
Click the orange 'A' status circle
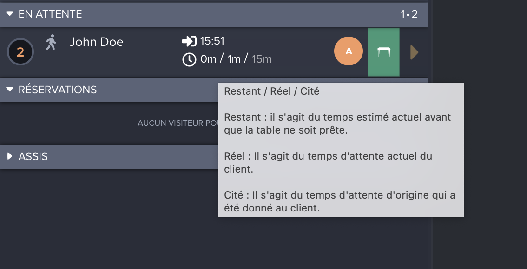click(349, 51)
